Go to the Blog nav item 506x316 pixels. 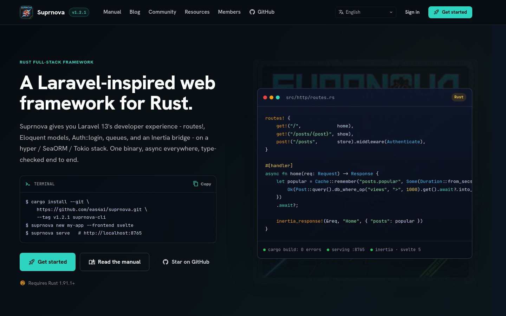(135, 12)
